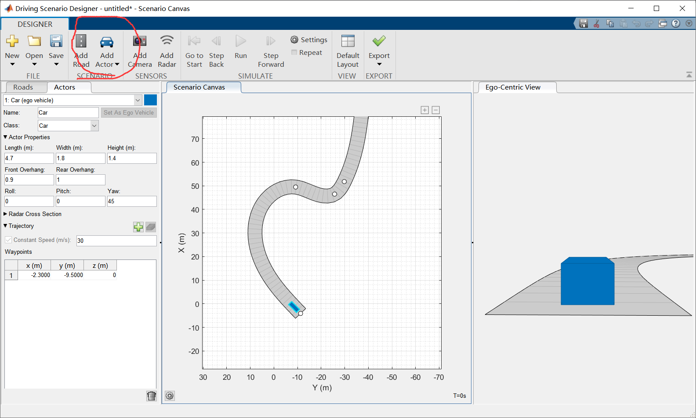Click the quick access Redo arrow
This screenshot has width=696, height=418.
649,24
